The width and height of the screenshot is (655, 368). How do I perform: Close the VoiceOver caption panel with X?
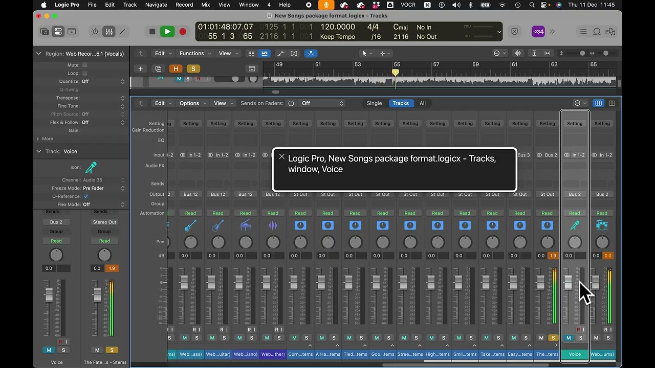point(281,157)
